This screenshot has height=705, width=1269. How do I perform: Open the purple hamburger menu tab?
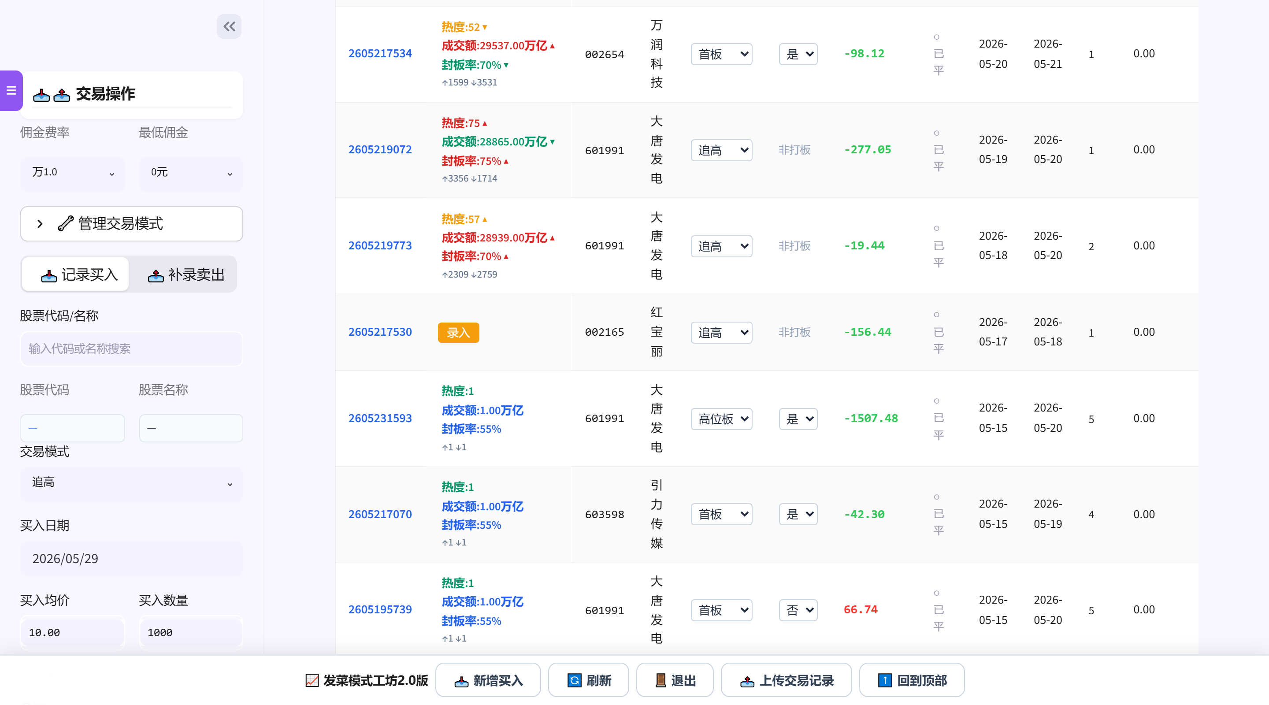point(11,91)
